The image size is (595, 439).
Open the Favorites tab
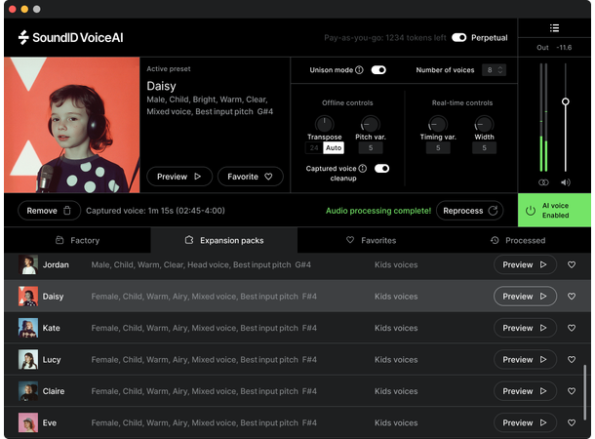point(371,240)
